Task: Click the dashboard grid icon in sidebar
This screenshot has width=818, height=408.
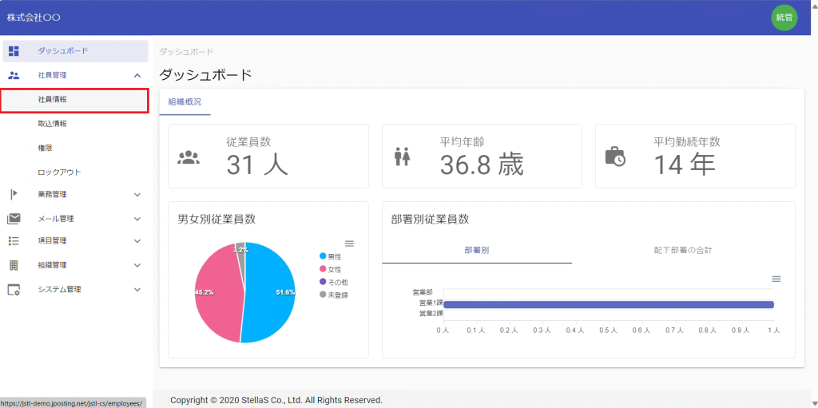Action: (x=14, y=51)
